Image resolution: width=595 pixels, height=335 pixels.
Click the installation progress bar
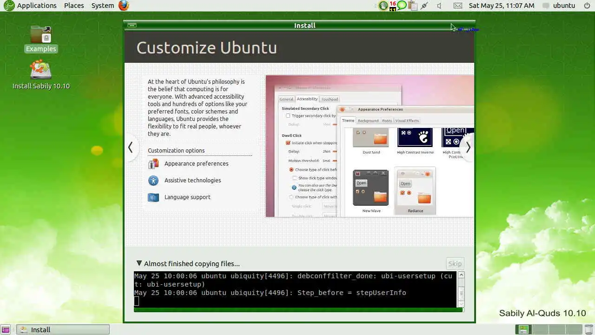(298, 310)
